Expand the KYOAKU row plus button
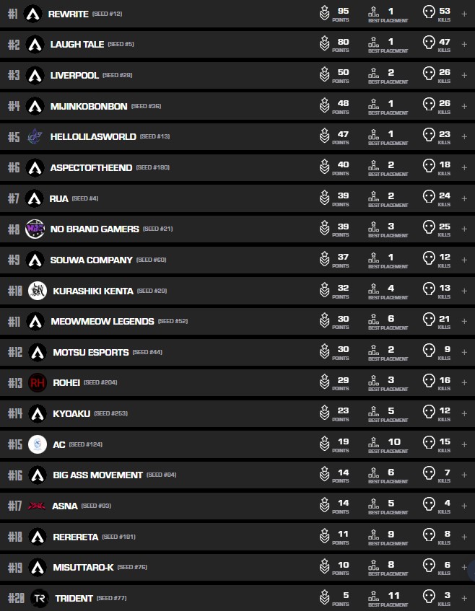 (464, 413)
